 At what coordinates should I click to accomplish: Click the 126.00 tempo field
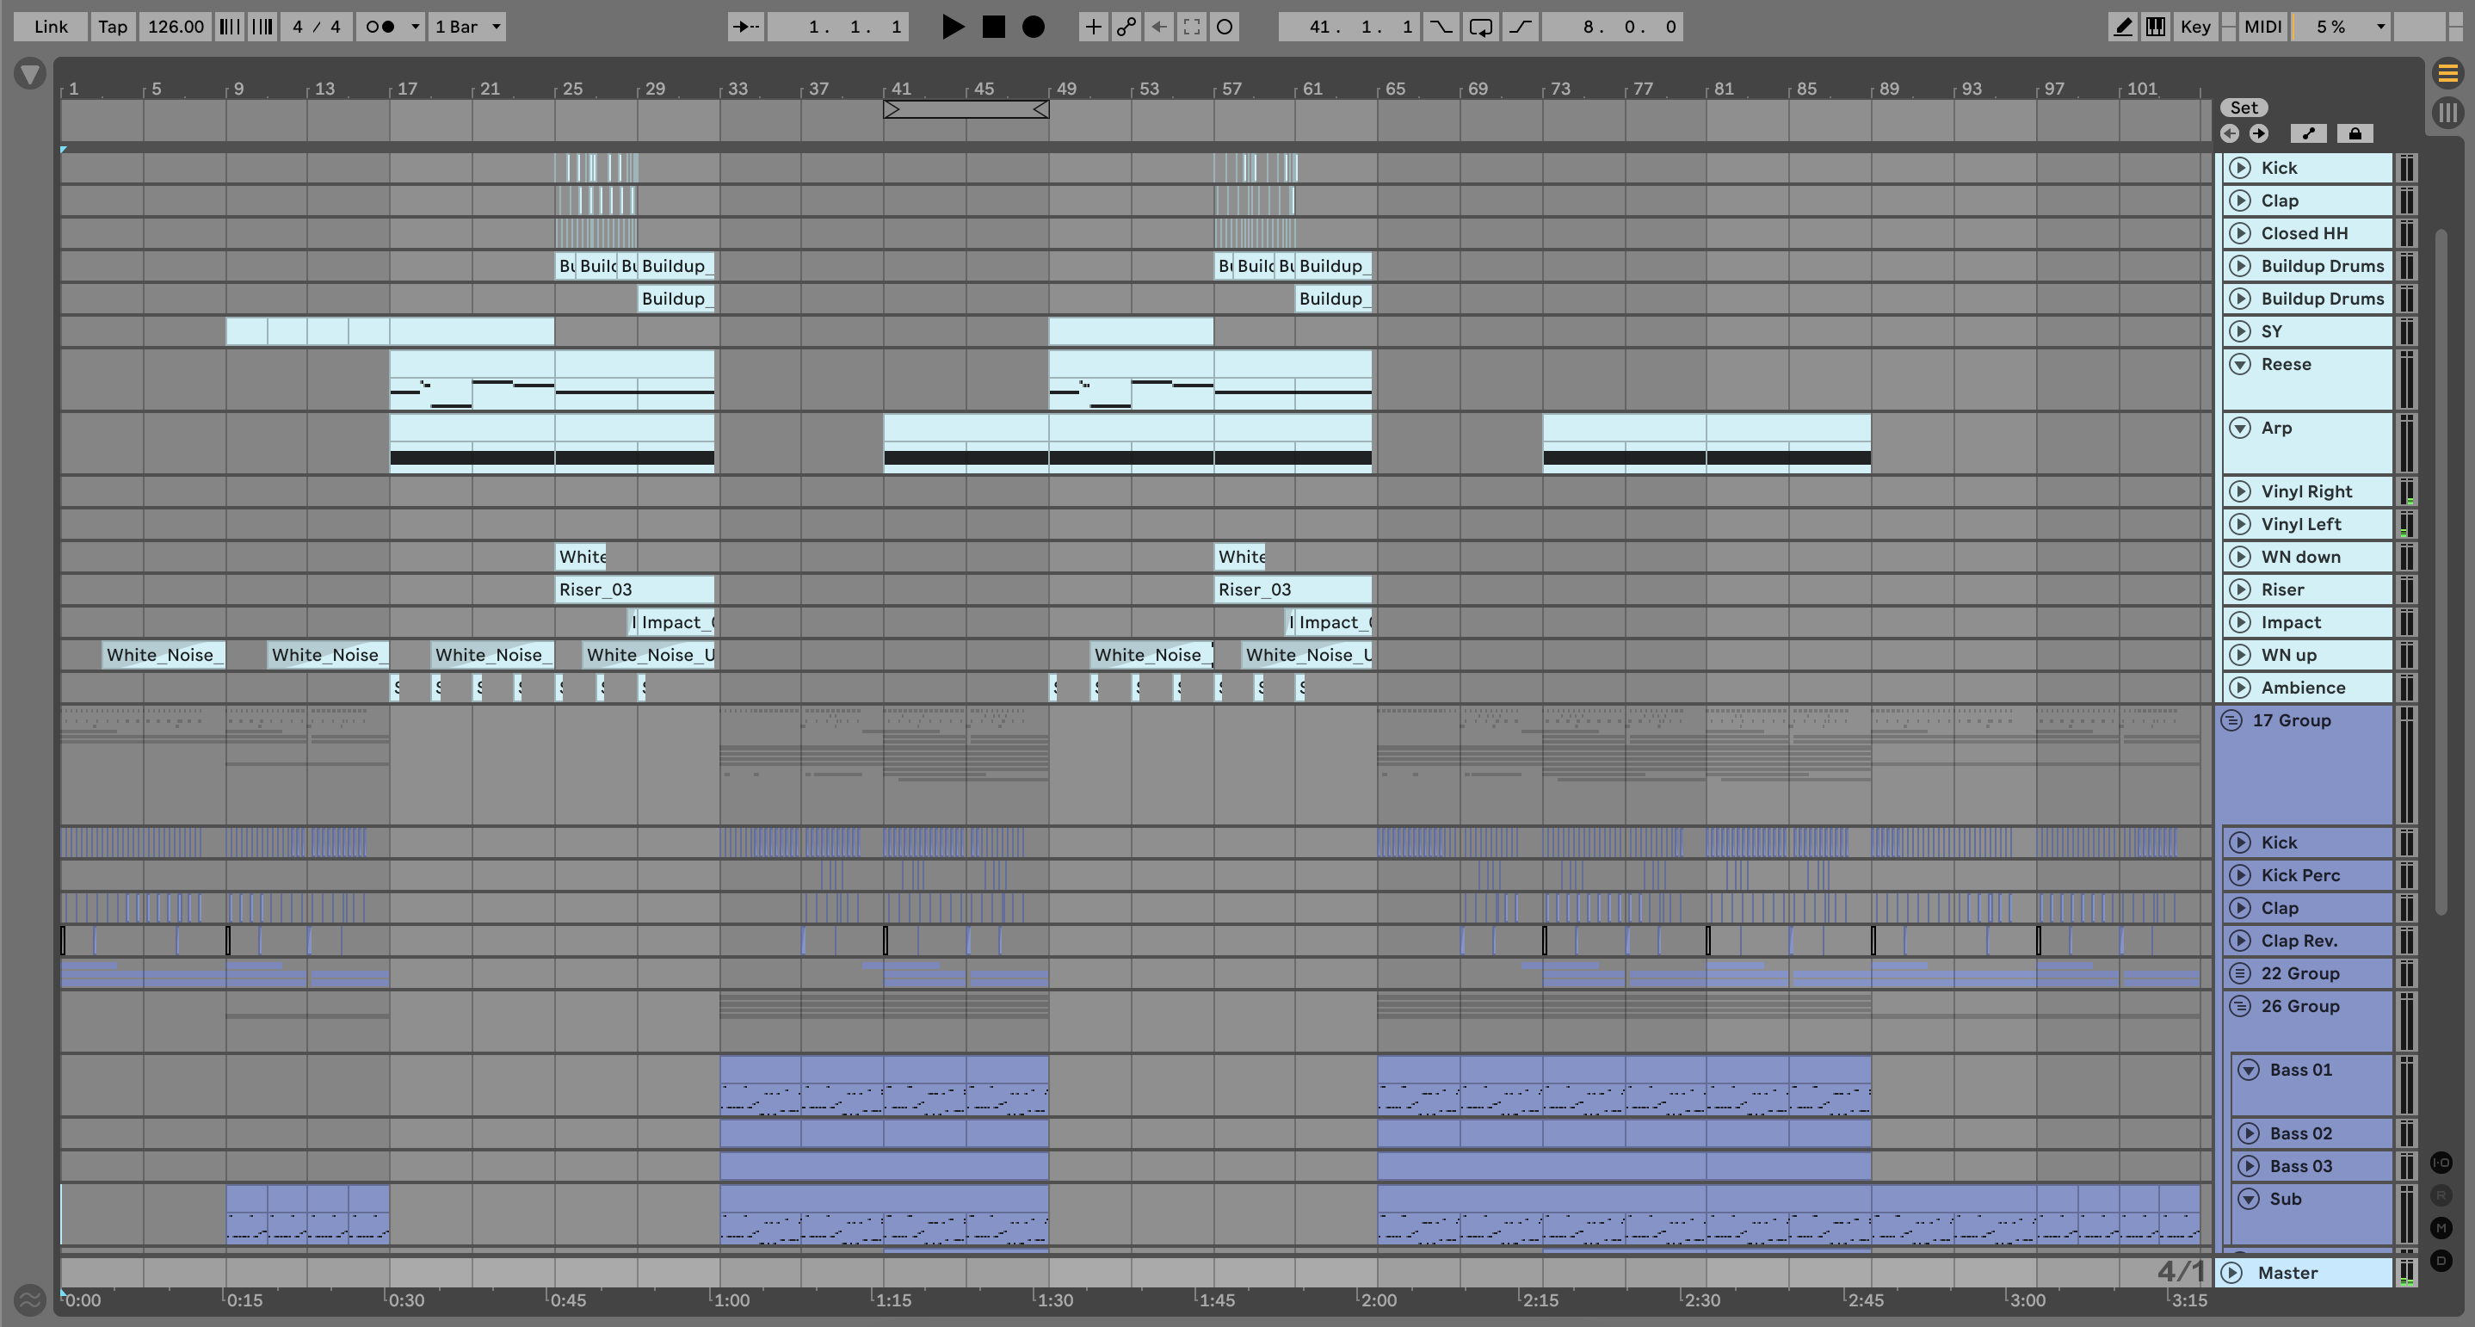point(175,27)
